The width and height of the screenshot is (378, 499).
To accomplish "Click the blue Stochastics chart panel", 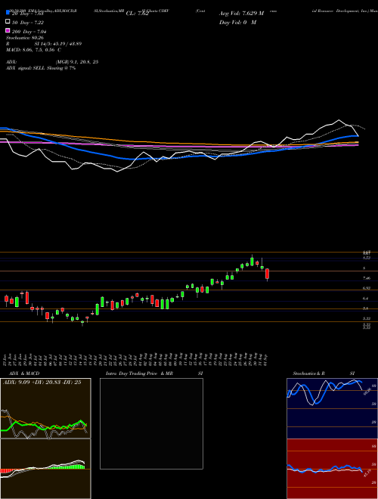I will pos(332,408).
